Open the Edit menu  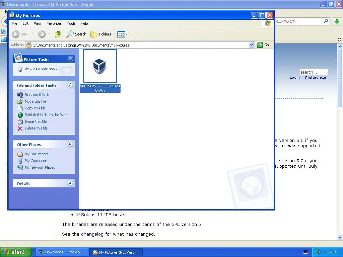click(x=25, y=23)
